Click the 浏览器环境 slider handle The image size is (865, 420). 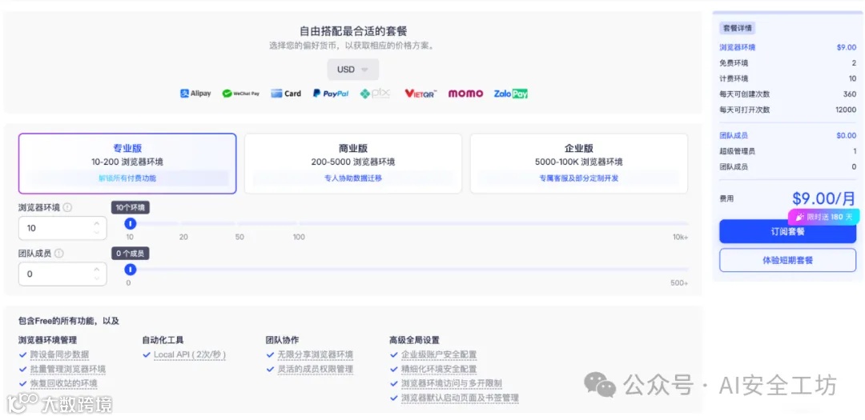pyautogui.click(x=131, y=223)
